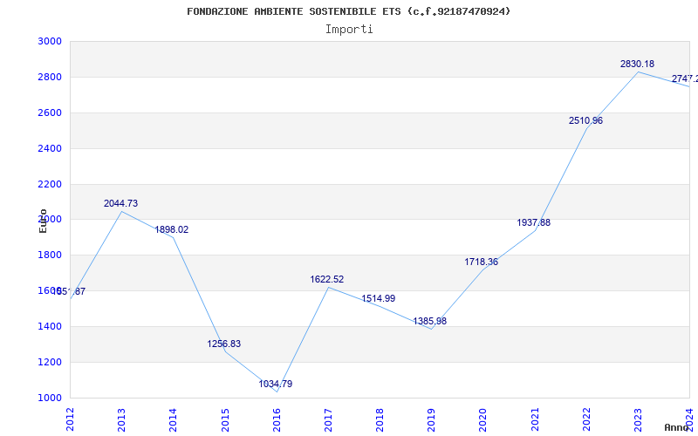Image resolution: width=698 pixels, height=436 pixels.
Task: Click the 2016 x-axis year label
Action: pos(277,419)
